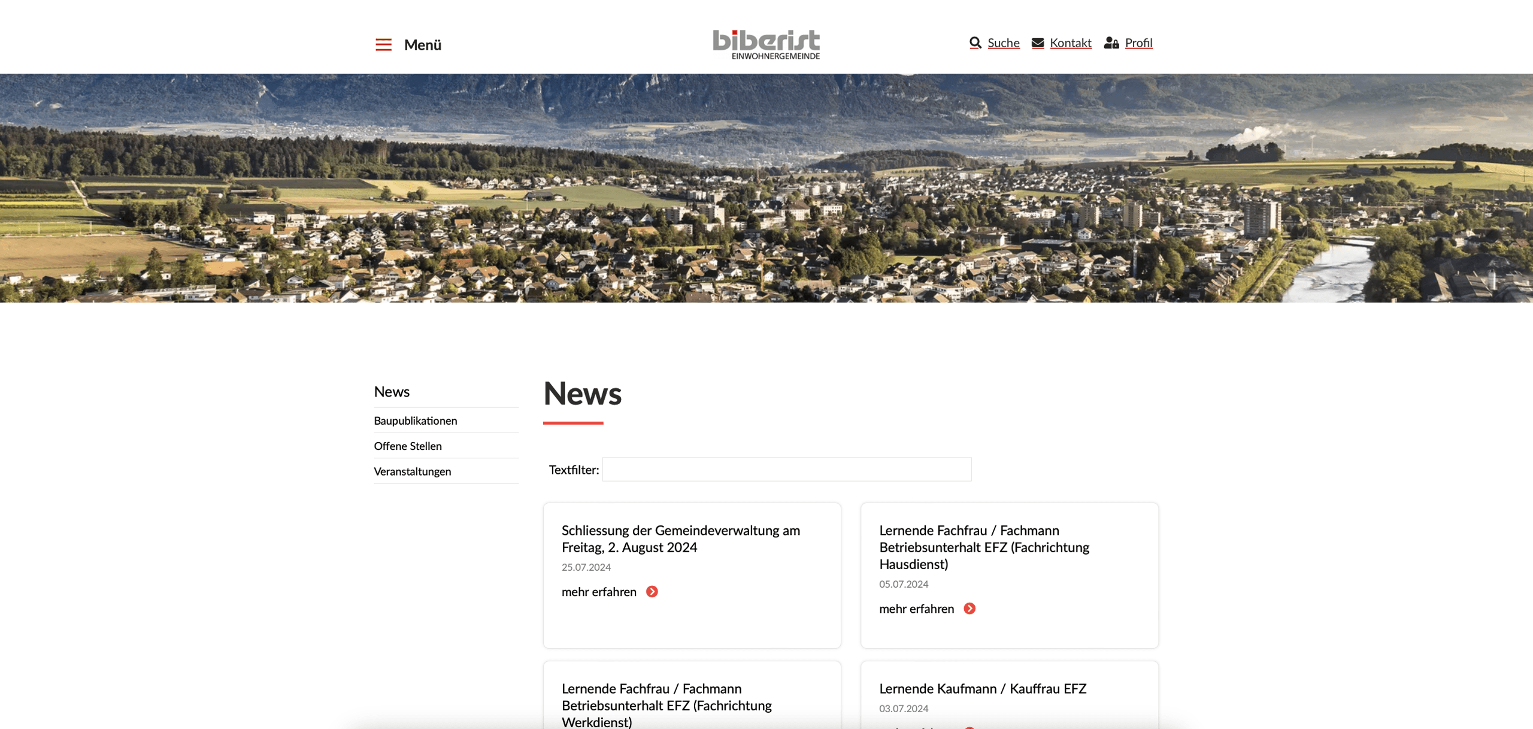Open Baupublikationen in the sidebar
This screenshot has width=1533, height=729.
tap(415, 421)
